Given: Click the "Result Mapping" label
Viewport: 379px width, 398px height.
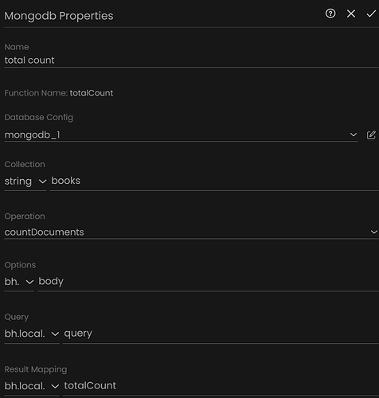Looking at the screenshot, I should 36,369.
